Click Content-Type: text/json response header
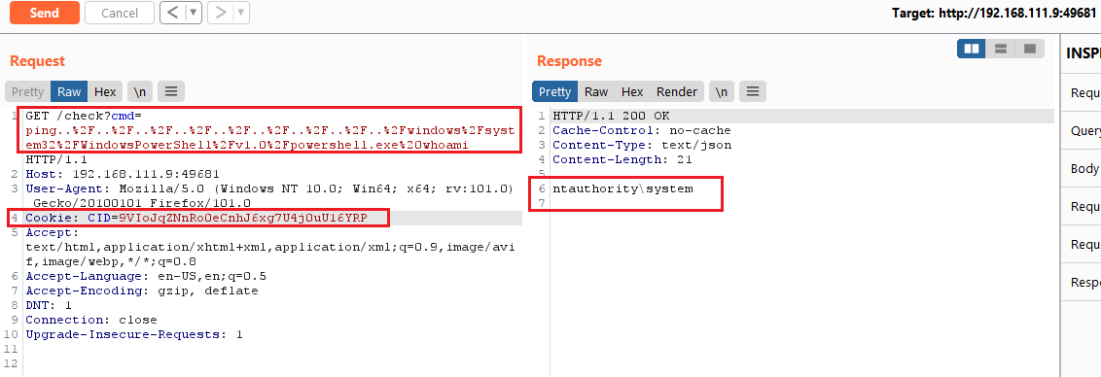This screenshot has width=1101, height=377. pyautogui.click(x=642, y=146)
